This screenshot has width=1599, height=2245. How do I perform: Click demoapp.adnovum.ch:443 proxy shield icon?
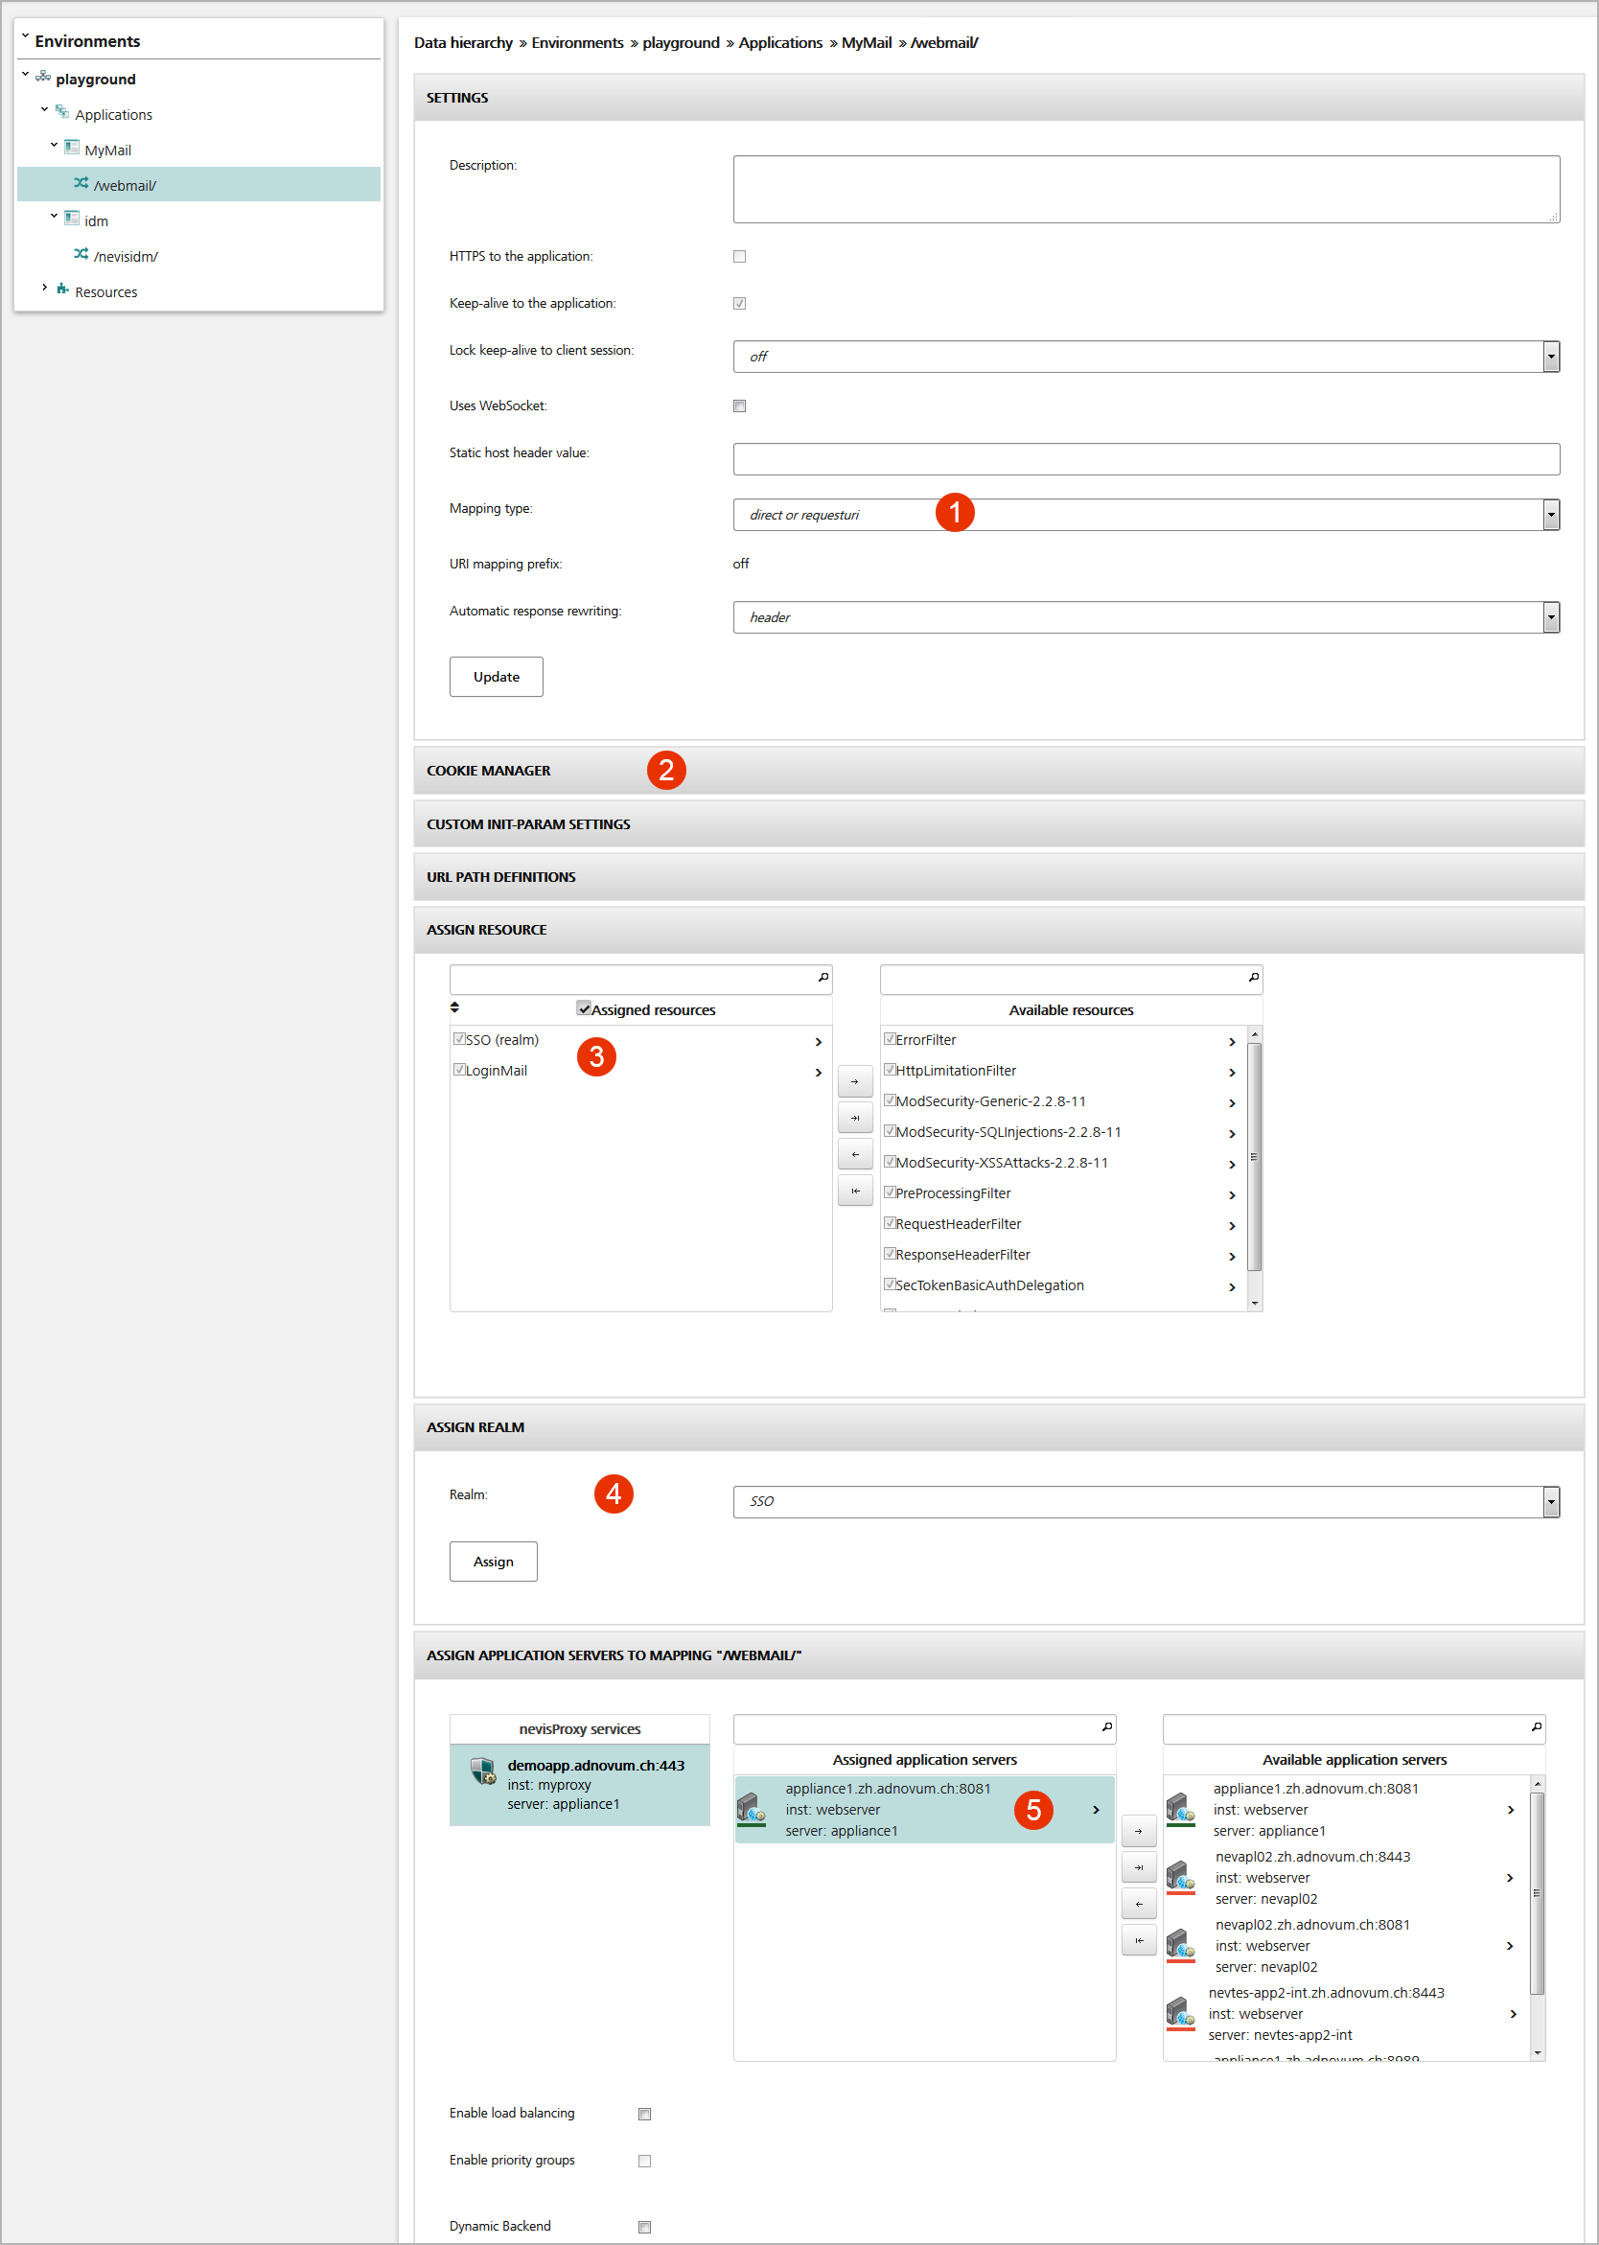(482, 1771)
